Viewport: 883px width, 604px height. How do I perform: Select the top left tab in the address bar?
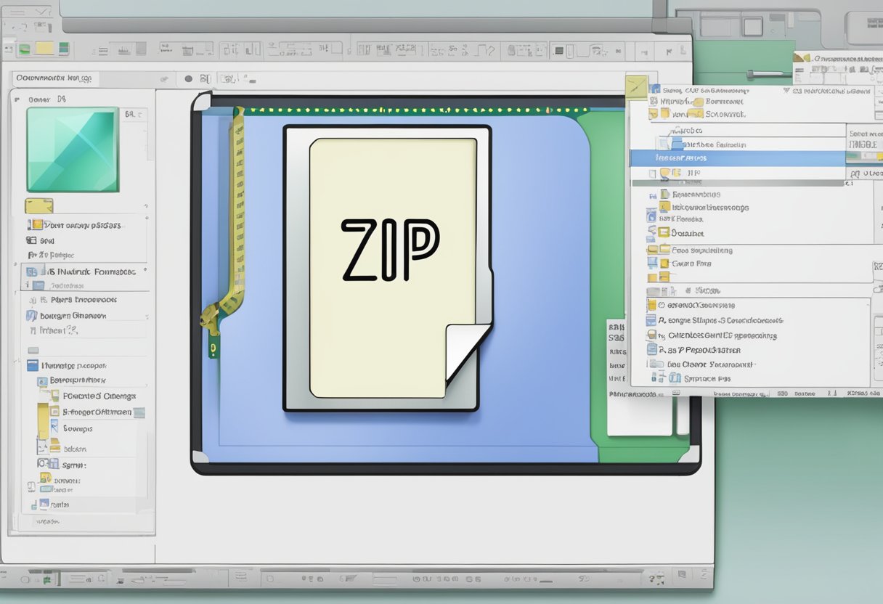tap(55, 78)
